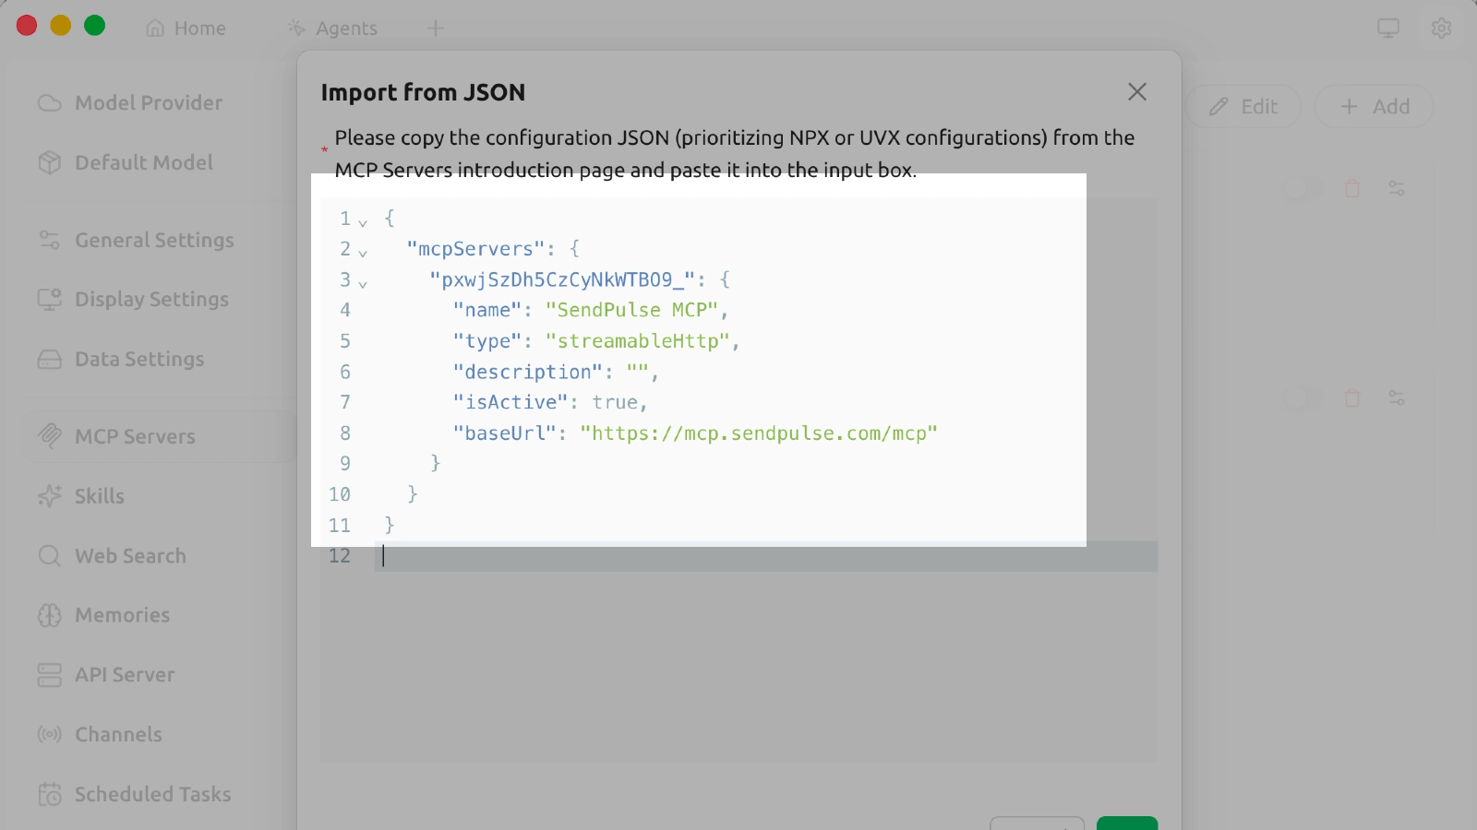Click the Import from JSON title
This screenshot has height=830, width=1477.
point(423,92)
